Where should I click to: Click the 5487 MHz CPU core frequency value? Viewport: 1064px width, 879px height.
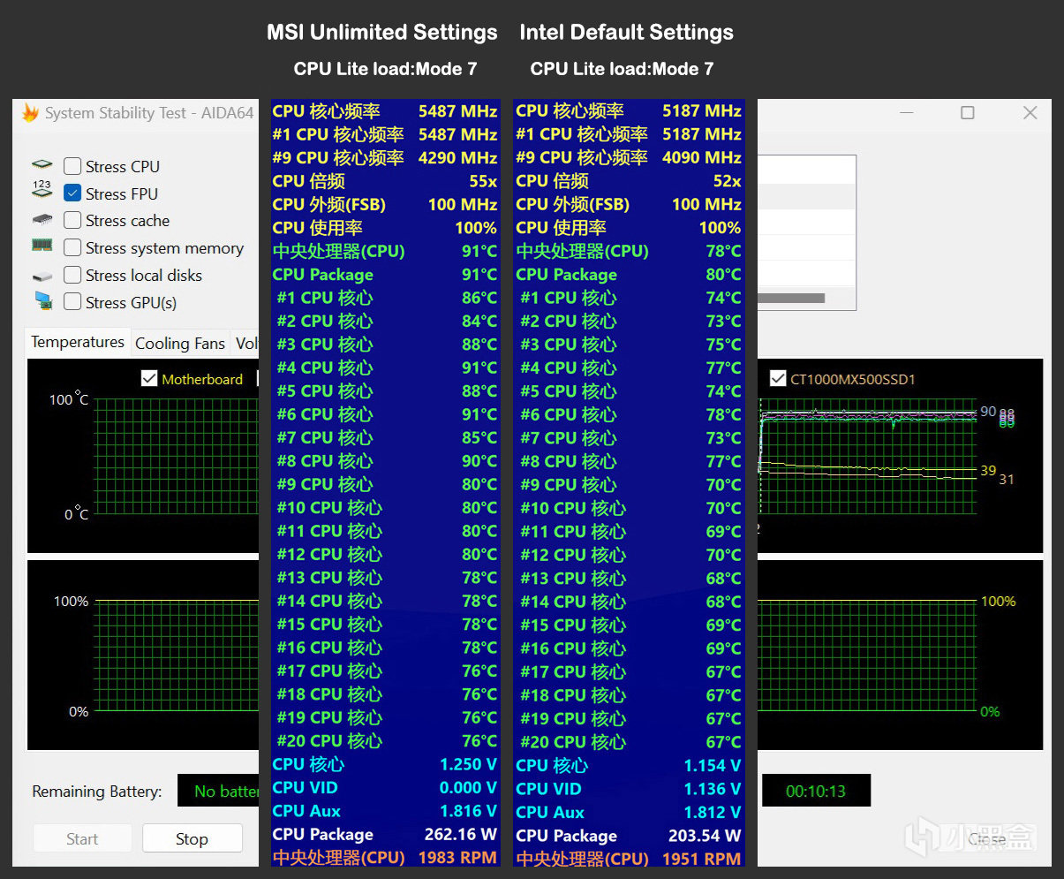pyautogui.click(x=457, y=110)
